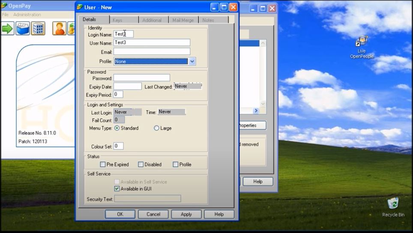Open the File menu in OpenPay

coord(5,15)
